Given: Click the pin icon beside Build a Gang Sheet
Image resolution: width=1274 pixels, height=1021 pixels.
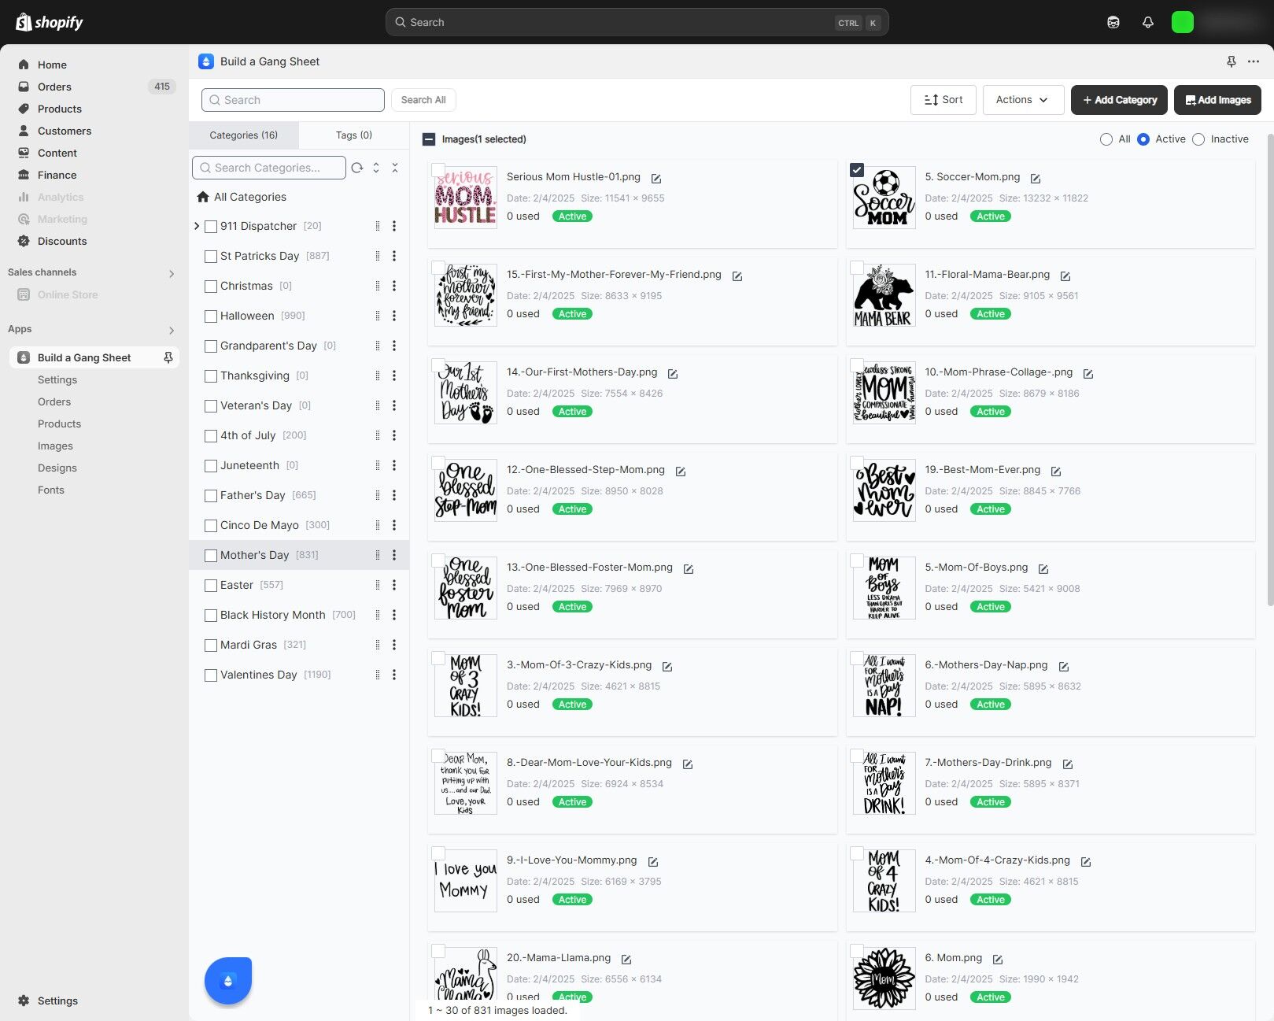Looking at the screenshot, I should (x=1232, y=61).
